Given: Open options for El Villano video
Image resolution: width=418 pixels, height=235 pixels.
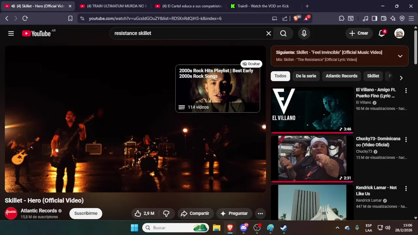Looking at the screenshot, I should click(406, 91).
